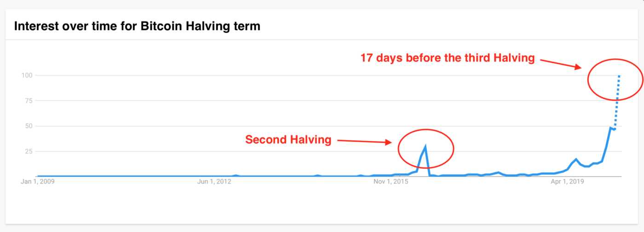Select the chart title 'Interest over time for Bitcoin Halving term'
This screenshot has width=644, height=232.
click(137, 26)
